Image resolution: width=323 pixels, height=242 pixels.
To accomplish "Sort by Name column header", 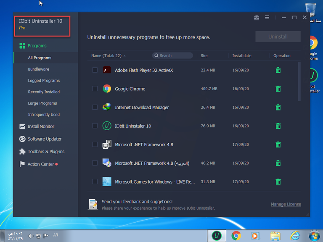I will pos(109,56).
